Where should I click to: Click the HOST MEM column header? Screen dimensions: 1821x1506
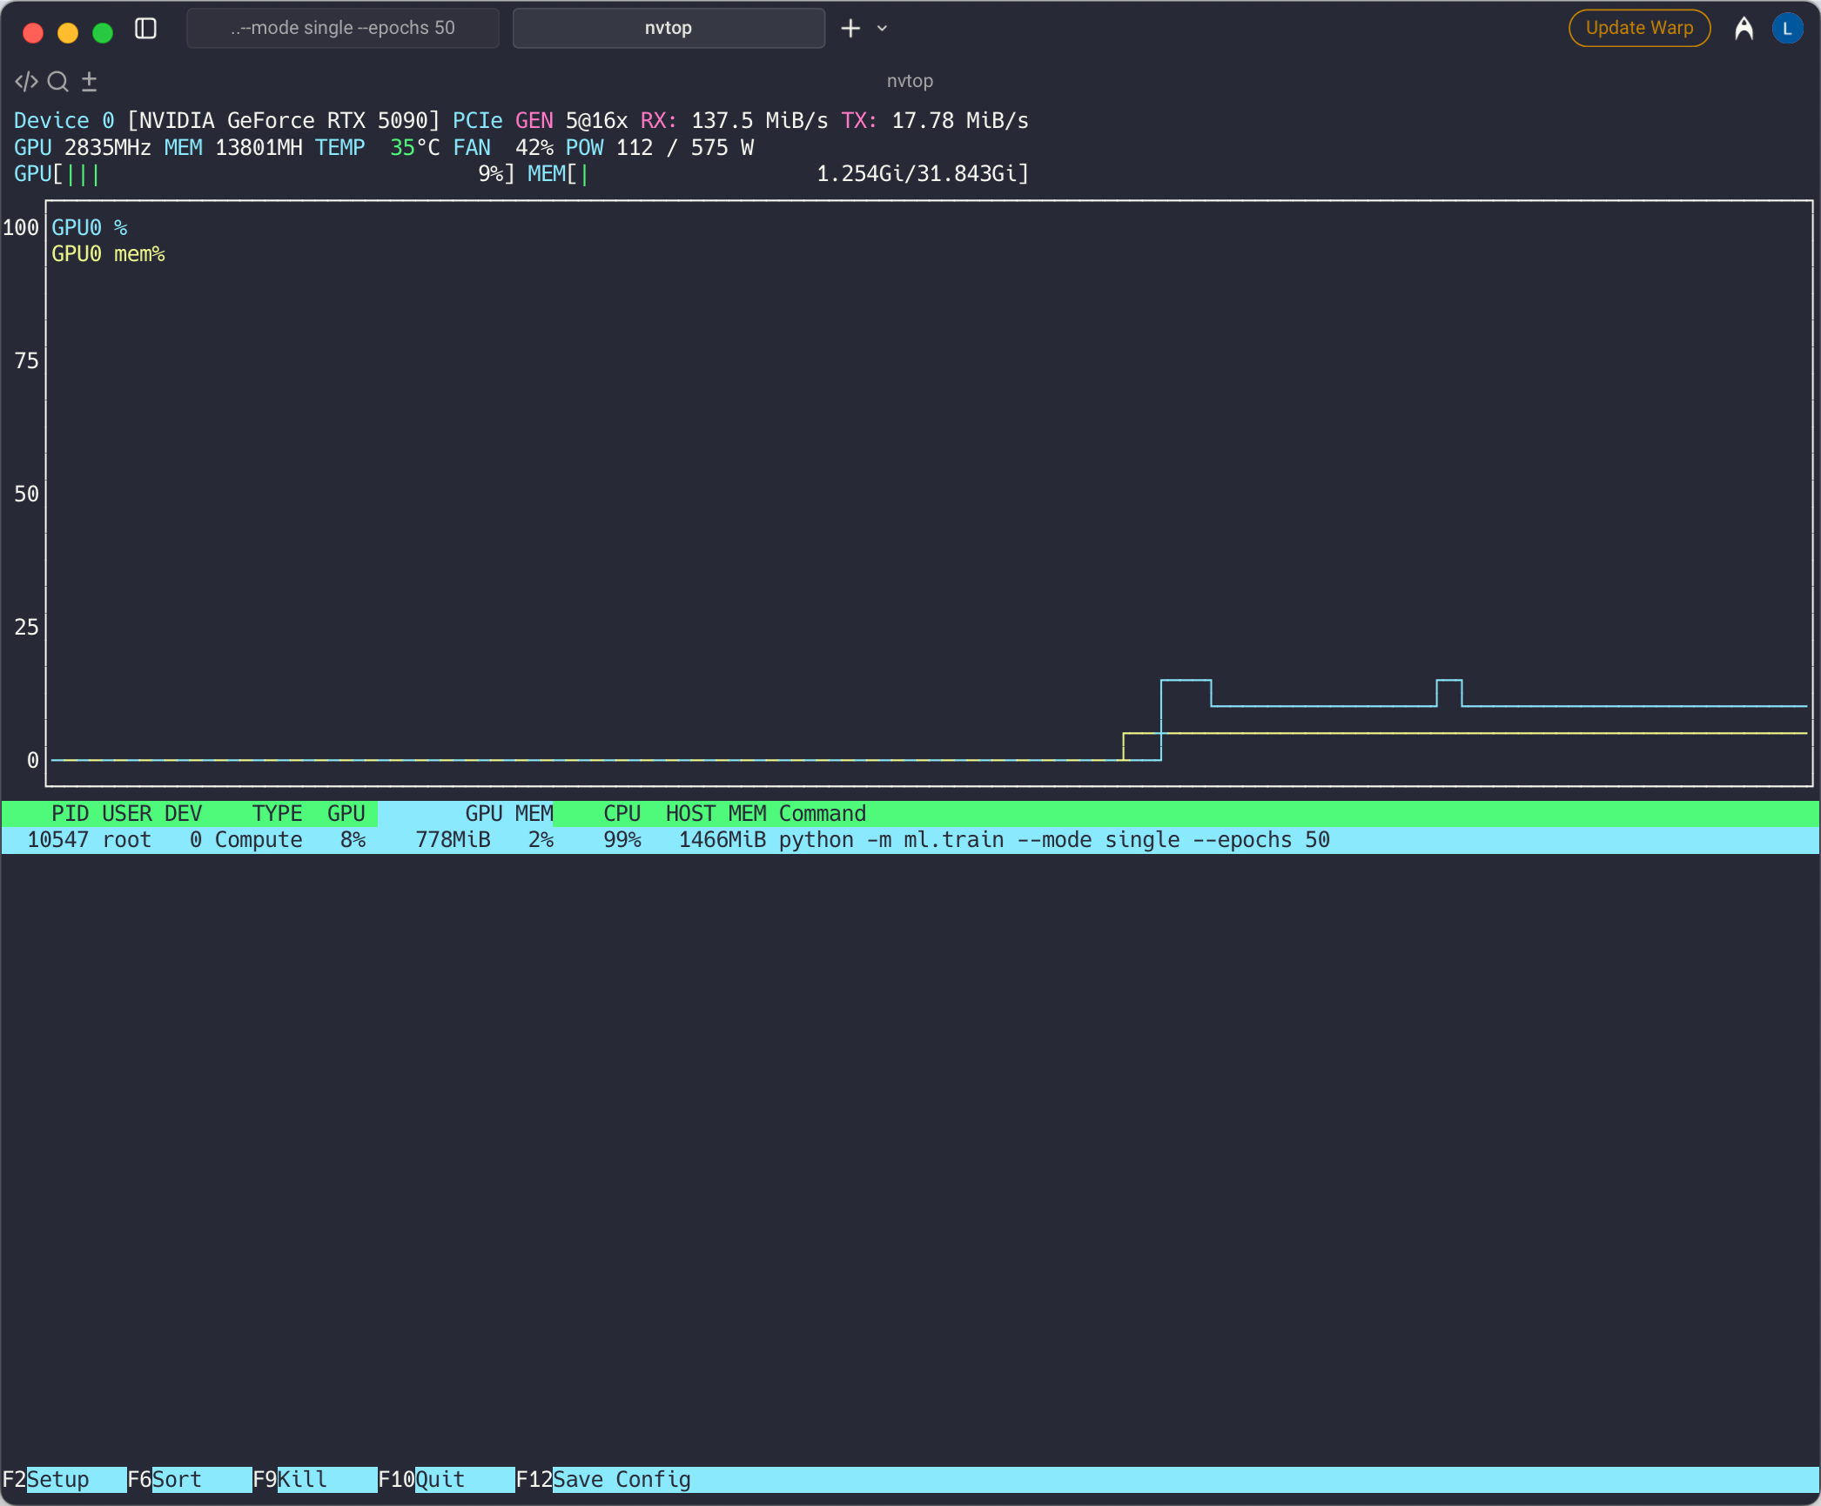[x=716, y=814]
